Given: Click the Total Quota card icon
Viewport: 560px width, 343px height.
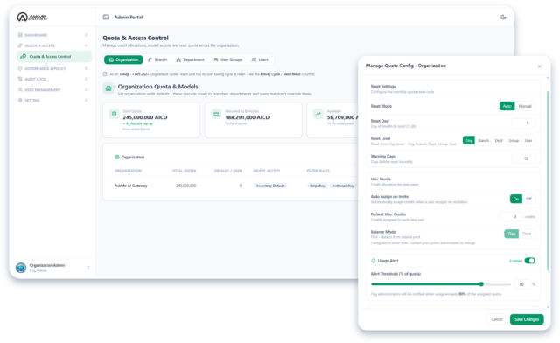Looking at the screenshot, I should [115, 114].
